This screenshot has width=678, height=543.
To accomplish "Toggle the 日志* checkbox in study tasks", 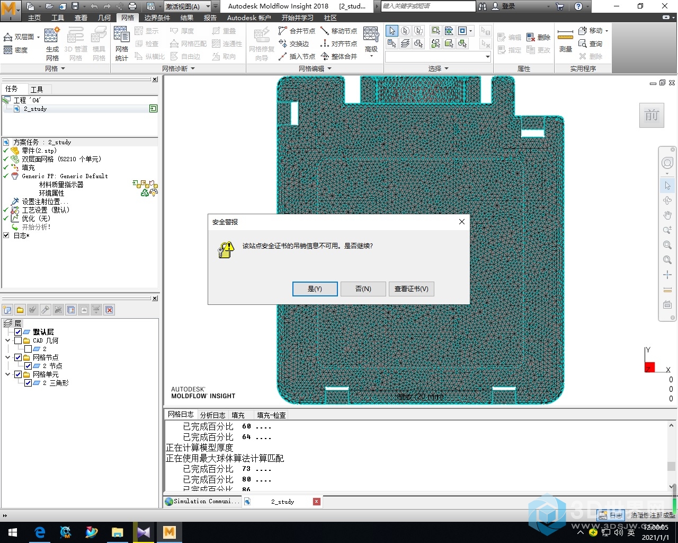I will [x=6, y=235].
